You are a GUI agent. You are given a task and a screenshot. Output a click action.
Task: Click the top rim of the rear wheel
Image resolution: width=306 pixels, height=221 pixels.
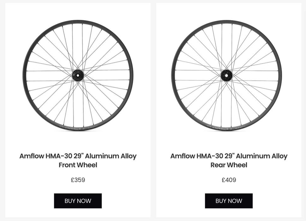click(227, 21)
